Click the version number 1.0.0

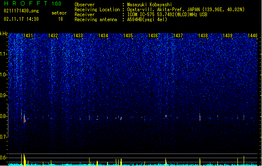[57, 4]
